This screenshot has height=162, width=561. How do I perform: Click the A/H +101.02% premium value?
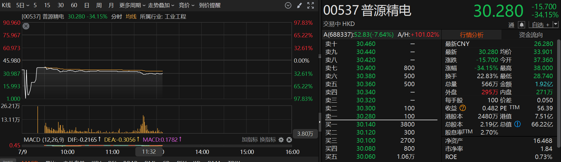tap(425, 35)
